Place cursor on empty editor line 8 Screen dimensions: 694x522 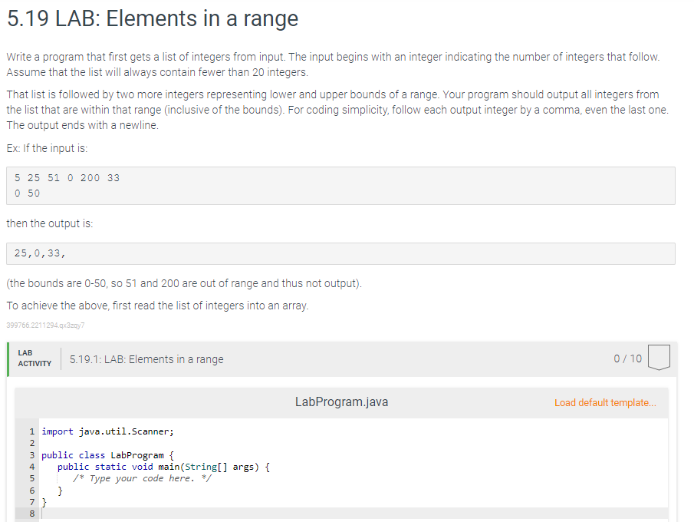[354, 514]
